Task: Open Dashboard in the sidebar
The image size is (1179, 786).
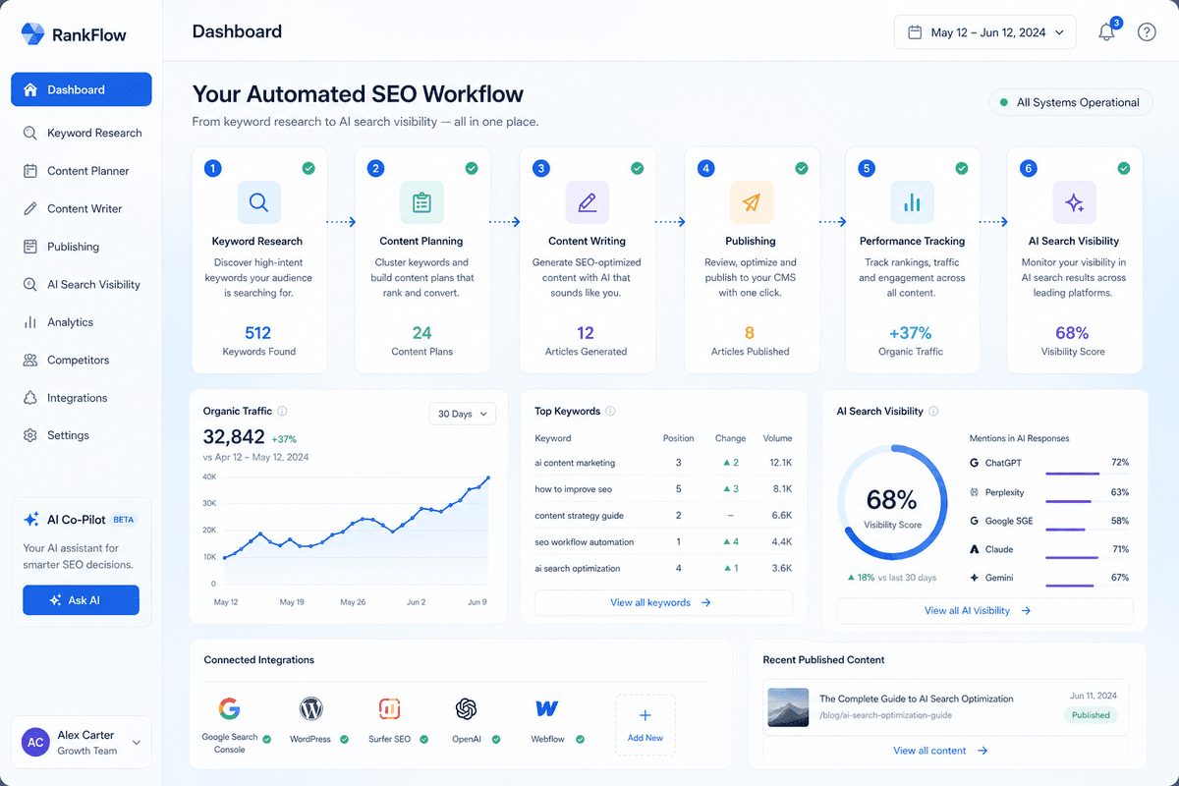Action: (x=82, y=89)
